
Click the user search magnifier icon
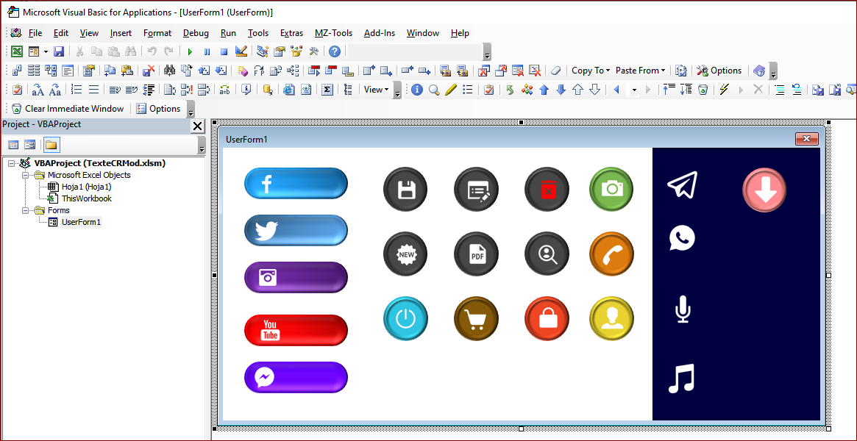[547, 254]
